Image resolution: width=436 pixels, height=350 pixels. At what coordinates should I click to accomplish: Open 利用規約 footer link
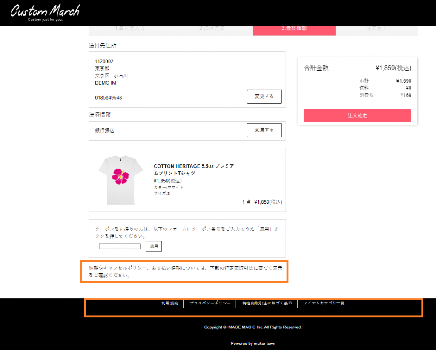169,303
